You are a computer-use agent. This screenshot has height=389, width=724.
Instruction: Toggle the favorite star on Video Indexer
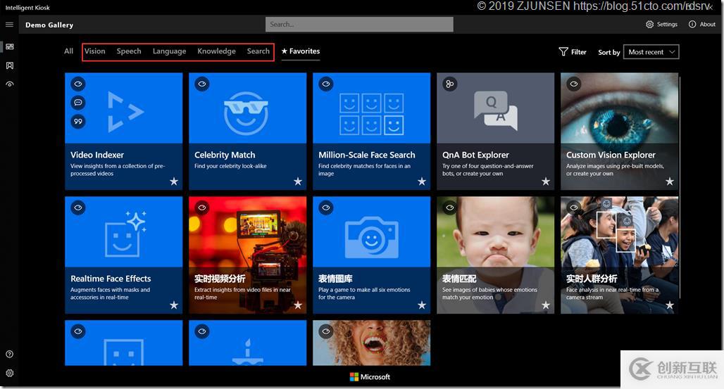[174, 181]
